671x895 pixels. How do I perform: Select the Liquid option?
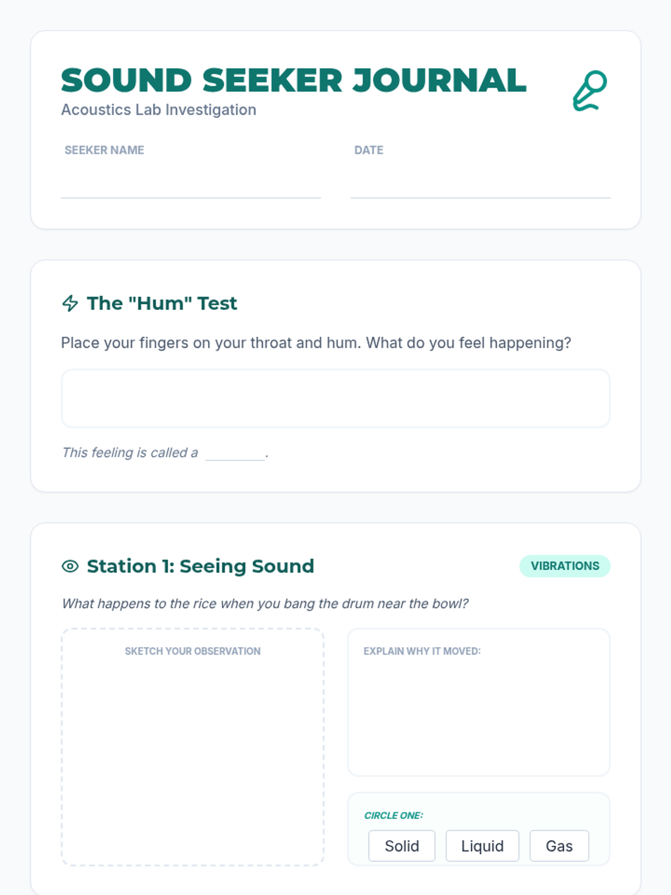click(x=482, y=846)
